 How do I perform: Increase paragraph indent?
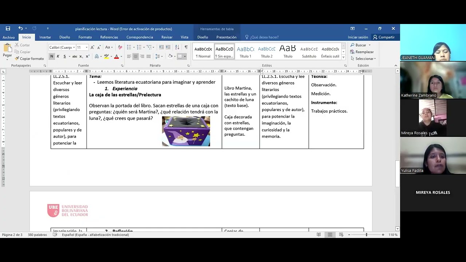[x=168, y=47]
